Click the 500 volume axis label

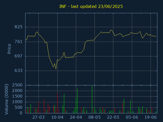[19, 108]
